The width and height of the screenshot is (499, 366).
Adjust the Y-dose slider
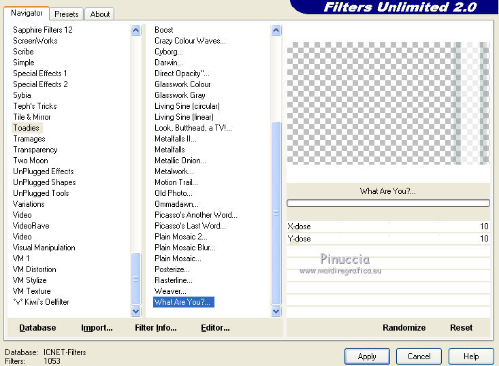pyautogui.click(x=388, y=239)
